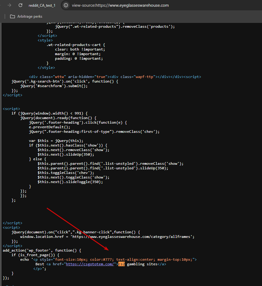Click the $this.next().toggleClass('show'); line
This screenshot has height=286, width=262.
(x=74, y=177)
